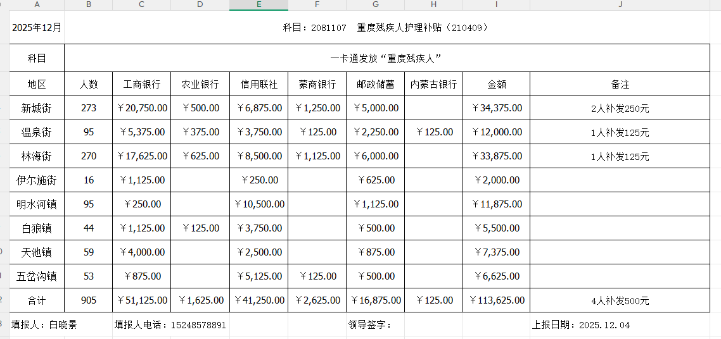
Task: Click the 内蒙古银行 heading cell
Action: (433, 84)
